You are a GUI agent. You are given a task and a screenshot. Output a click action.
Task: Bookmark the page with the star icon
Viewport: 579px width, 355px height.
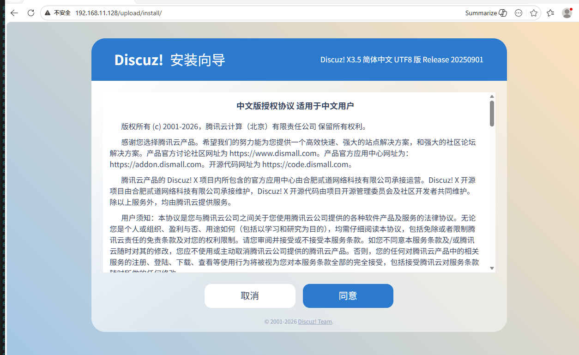534,13
